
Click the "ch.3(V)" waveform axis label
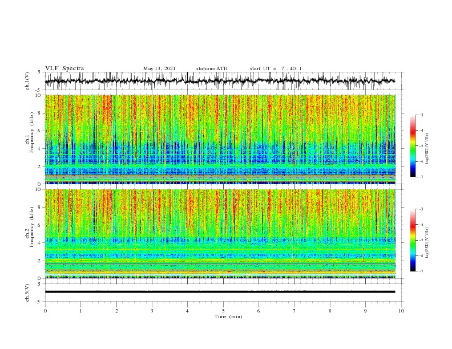pyautogui.click(x=27, y=293)
